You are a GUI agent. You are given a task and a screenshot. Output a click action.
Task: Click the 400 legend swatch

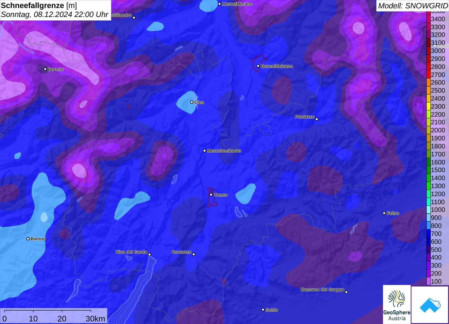click(x=428, y=257)
